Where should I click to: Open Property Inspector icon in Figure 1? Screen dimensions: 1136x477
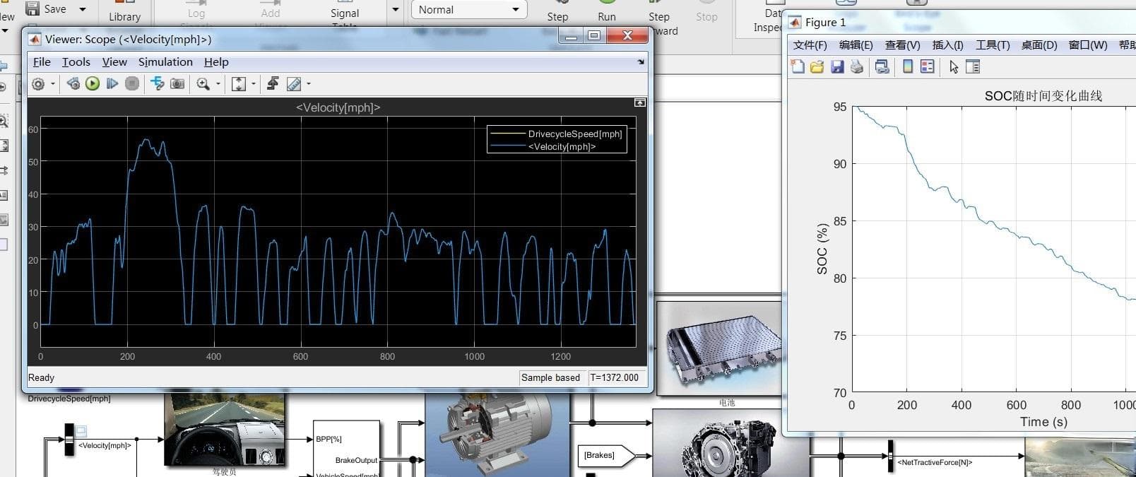(973, 67)
